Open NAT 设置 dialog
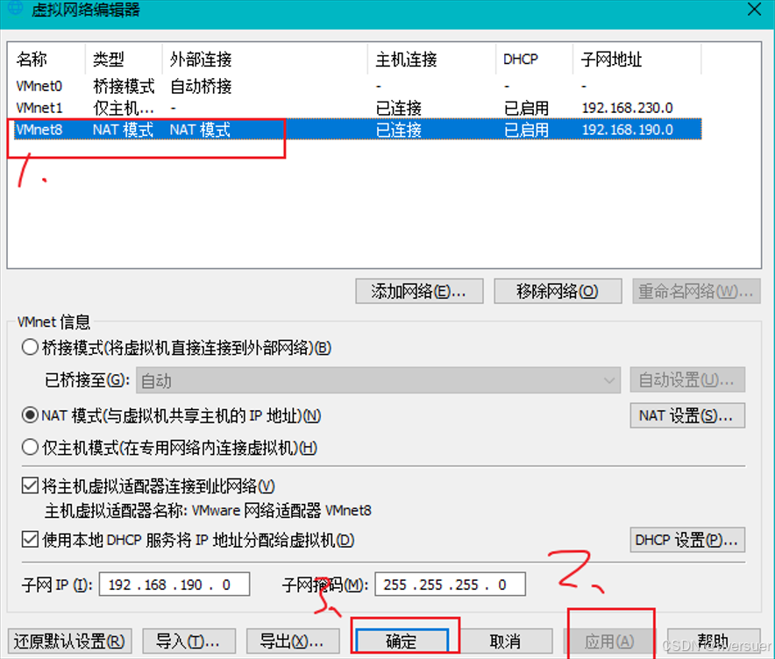The image size is (775, 659). (x=686, y=415)
